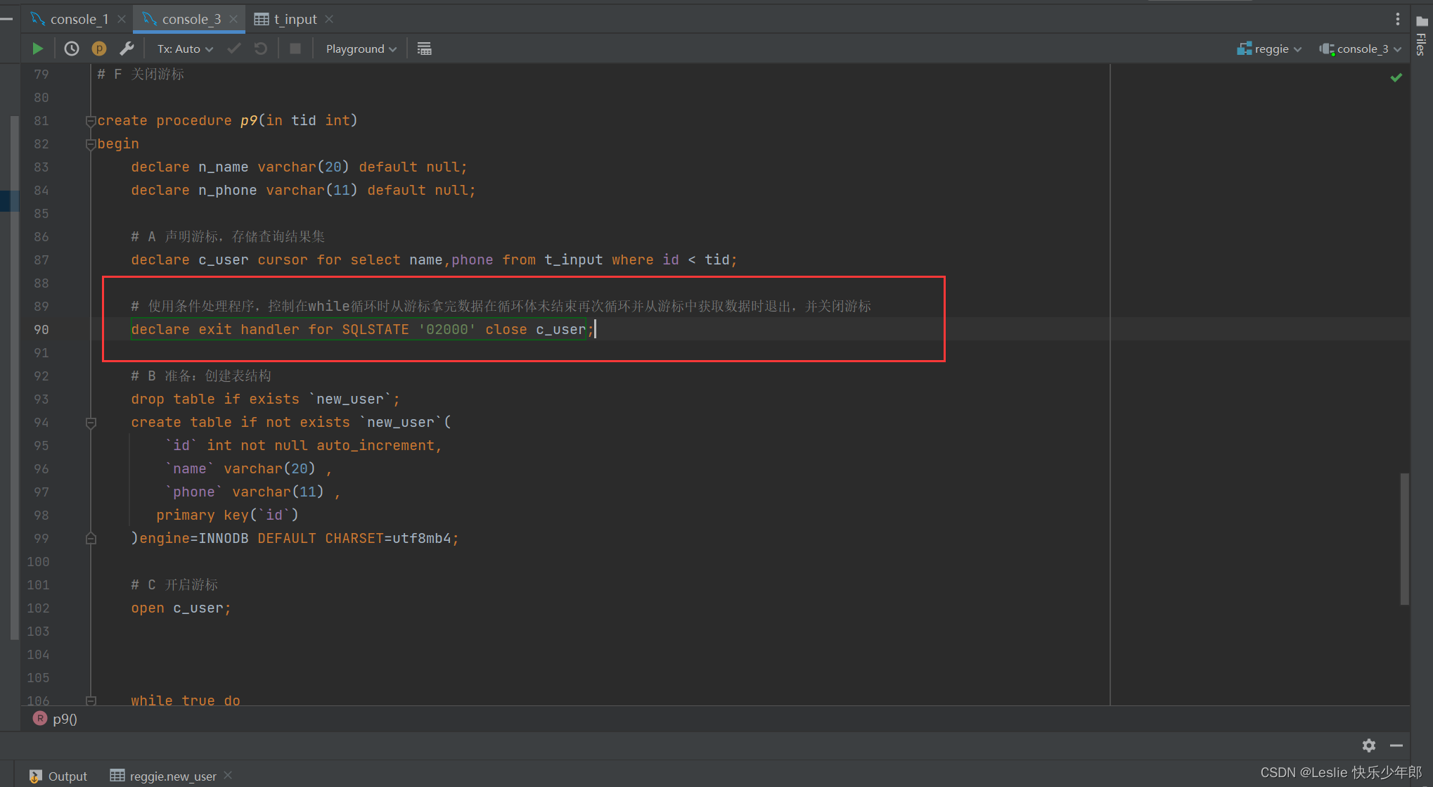This screenshot has width=1433, height=787.
Task: Click 'primary key' on line 98
Action: pos(202,516)
